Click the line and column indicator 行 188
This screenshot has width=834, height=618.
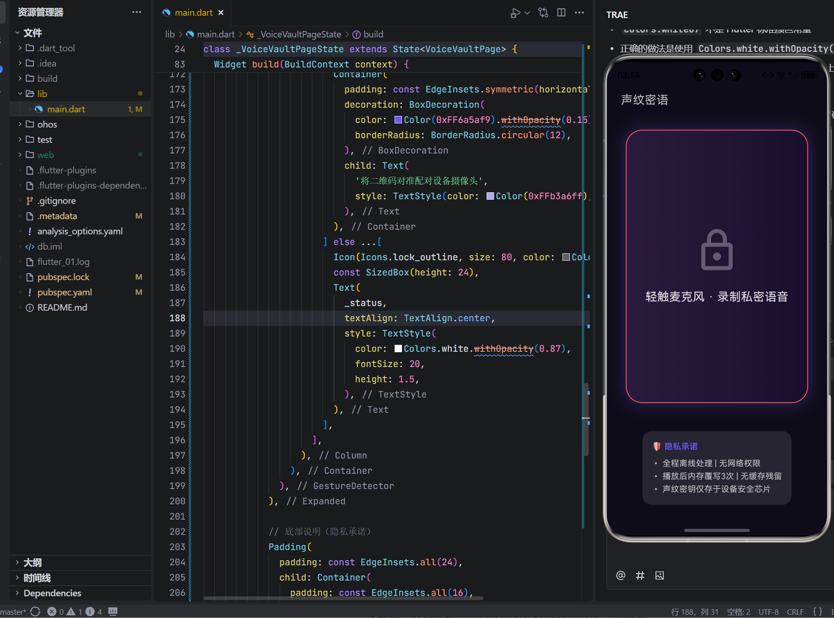[695, 612]
